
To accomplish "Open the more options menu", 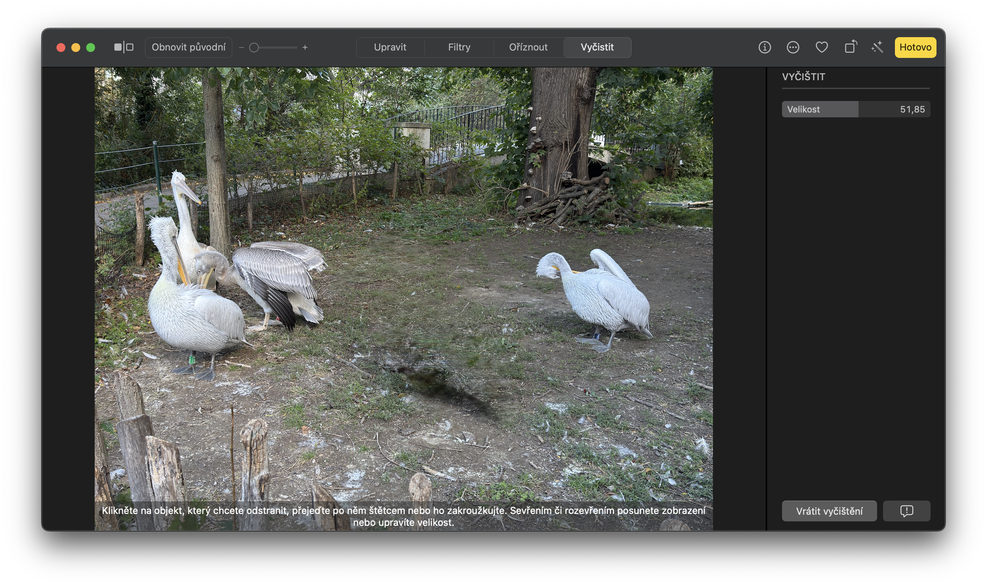I will pyautogui.click(x=793, y=47).
